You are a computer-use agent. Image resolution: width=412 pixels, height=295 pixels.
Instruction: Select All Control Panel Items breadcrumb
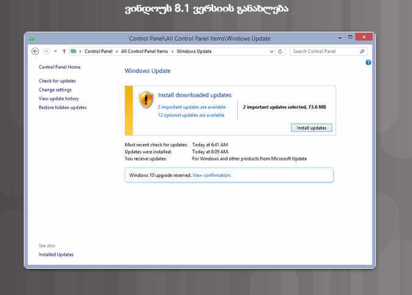tap(146, 51)
